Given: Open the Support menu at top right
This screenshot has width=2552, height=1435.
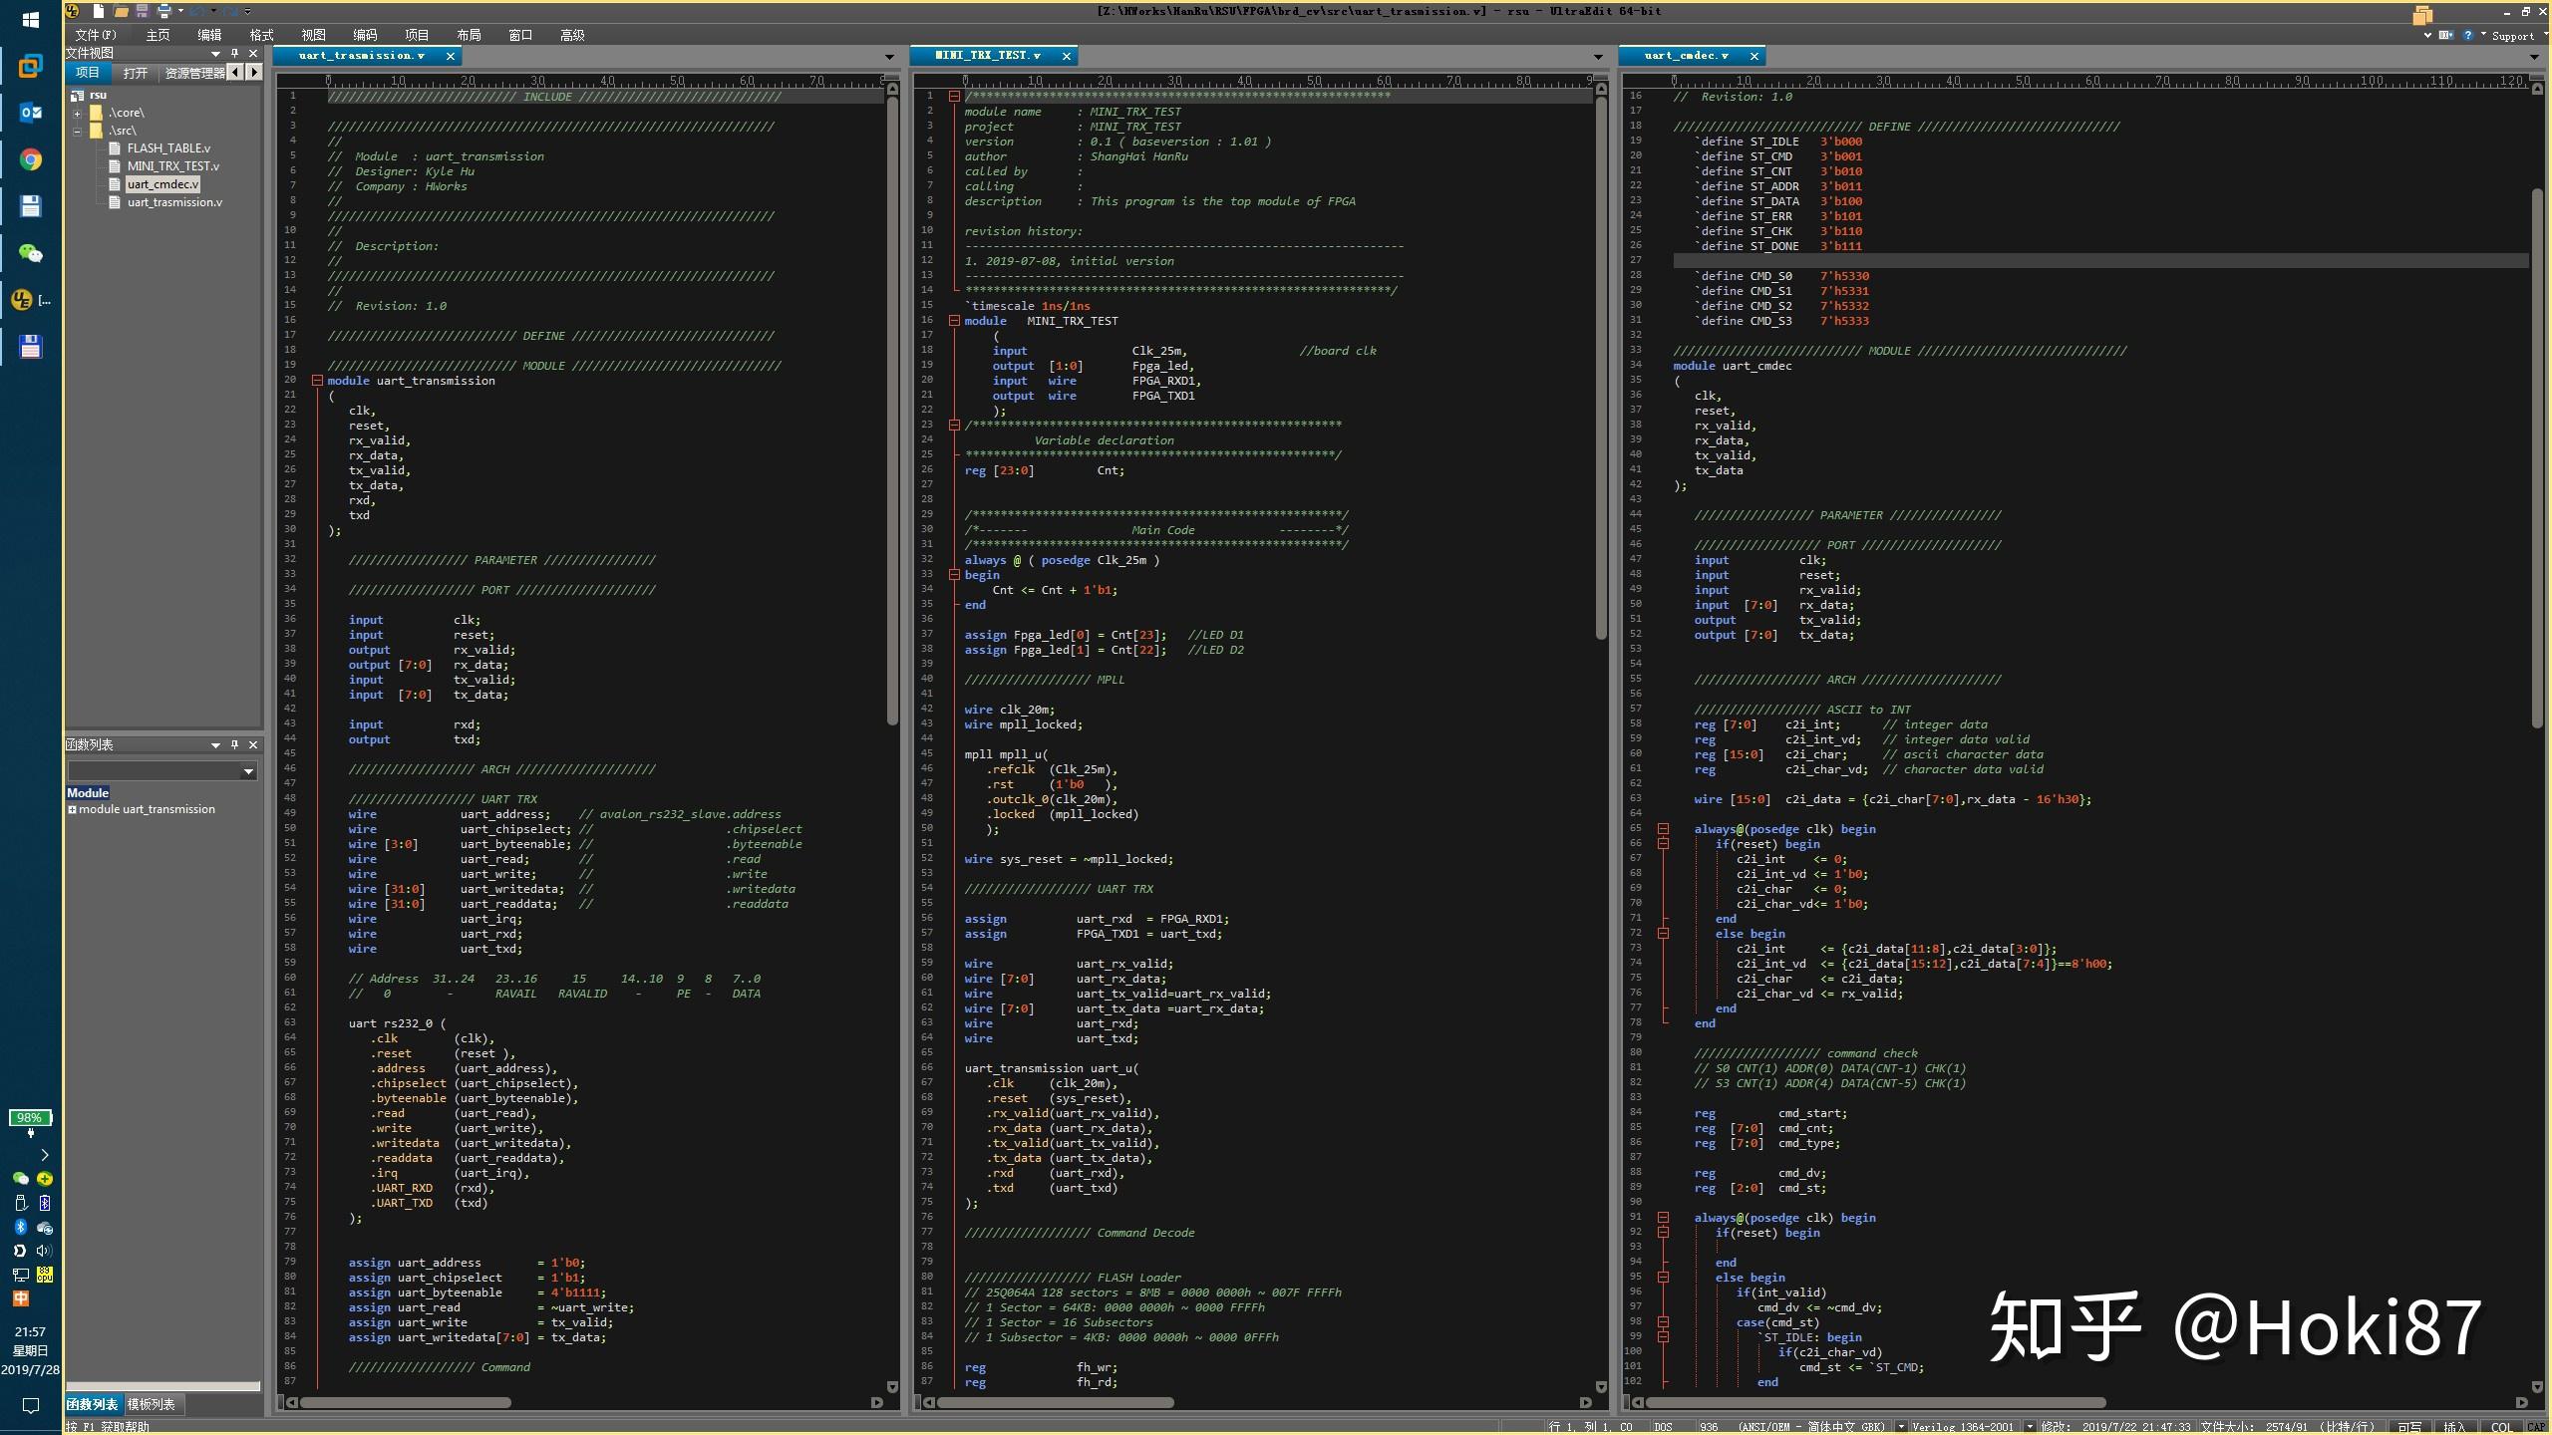Looking at the screenshot, I should (2512, 36).
